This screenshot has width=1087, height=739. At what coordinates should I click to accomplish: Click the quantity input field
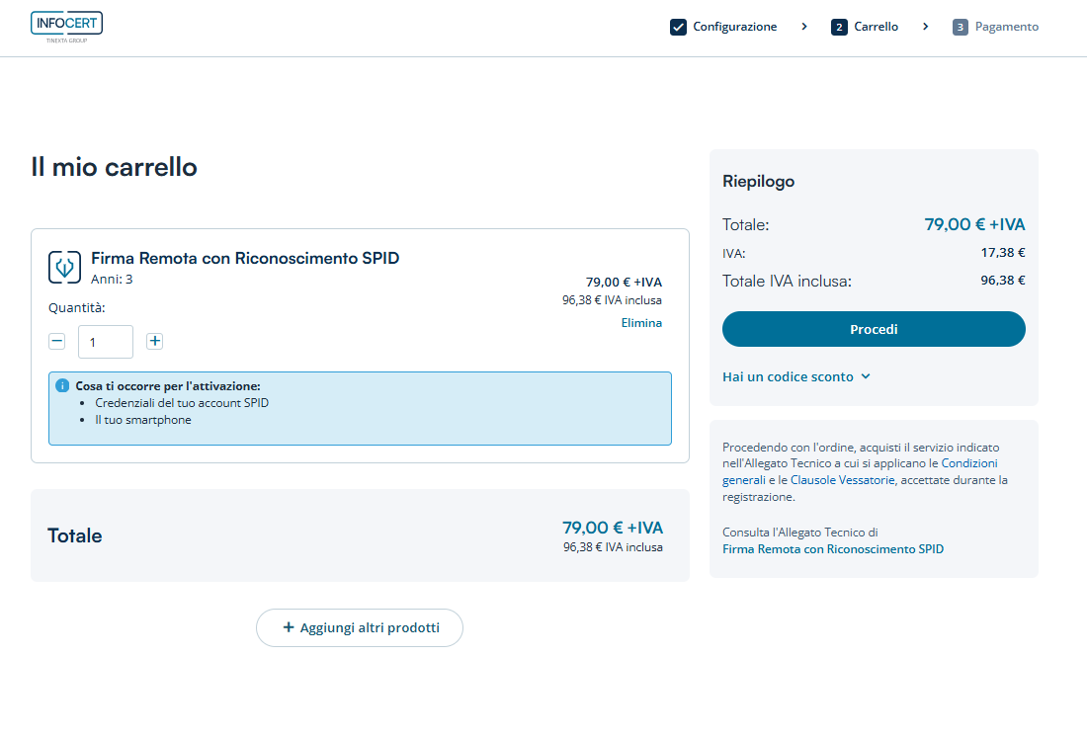pyautogui.click(x=106, y=342)
